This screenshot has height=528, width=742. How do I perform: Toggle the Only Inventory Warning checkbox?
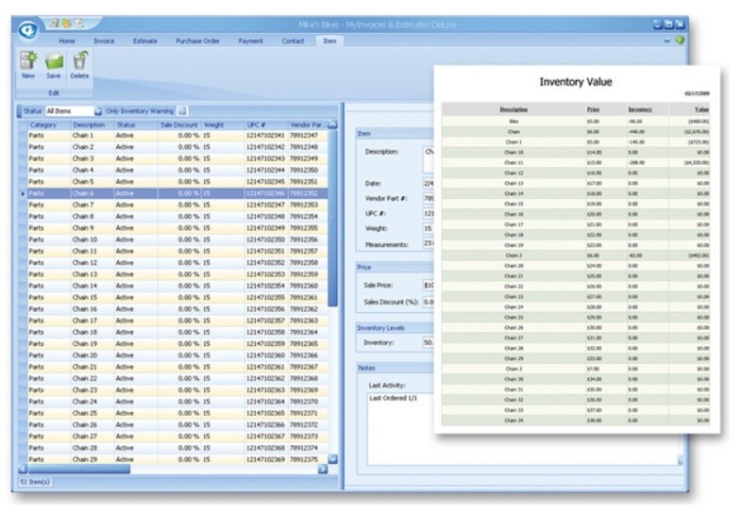[x=182, y=110]
